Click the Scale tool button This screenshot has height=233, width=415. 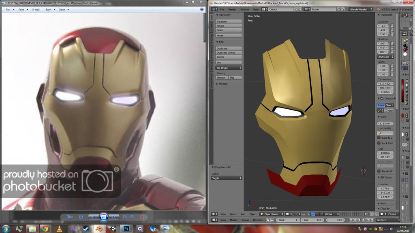pos(229,30)
